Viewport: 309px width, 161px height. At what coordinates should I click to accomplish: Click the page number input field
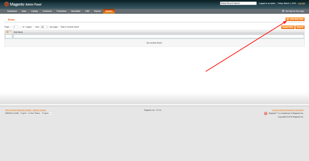(16, 27)
